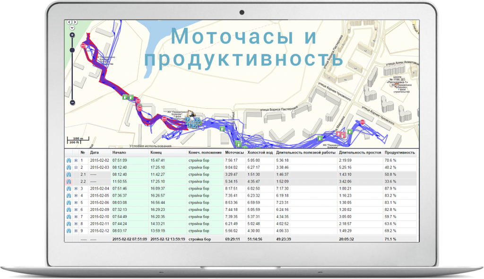Pan map right with arrow button
Image resolution: width=484 pixels, height=279 pixels.
tap(75, 22)
